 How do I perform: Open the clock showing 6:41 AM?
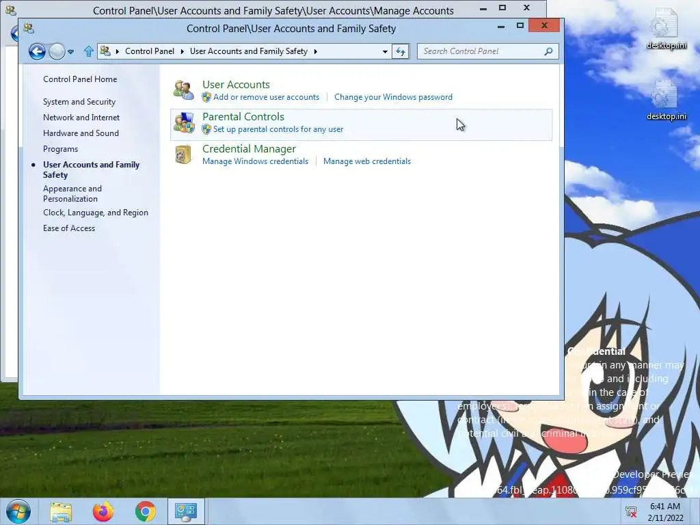tap(665, 512)
